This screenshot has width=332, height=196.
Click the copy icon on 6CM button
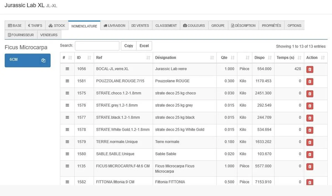(x=43, y=60)
